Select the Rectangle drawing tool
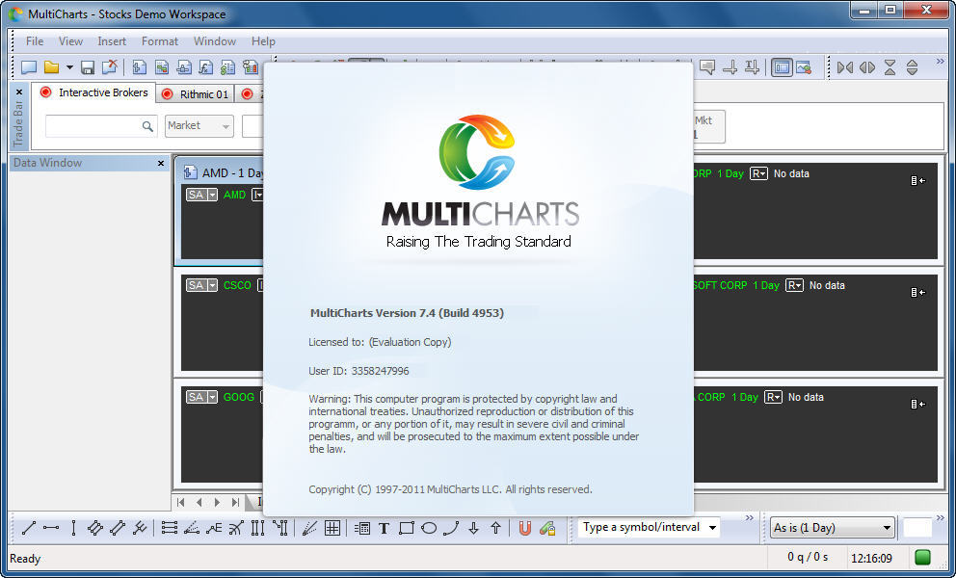This screenshot has width=956, height=578. point(407,528)
